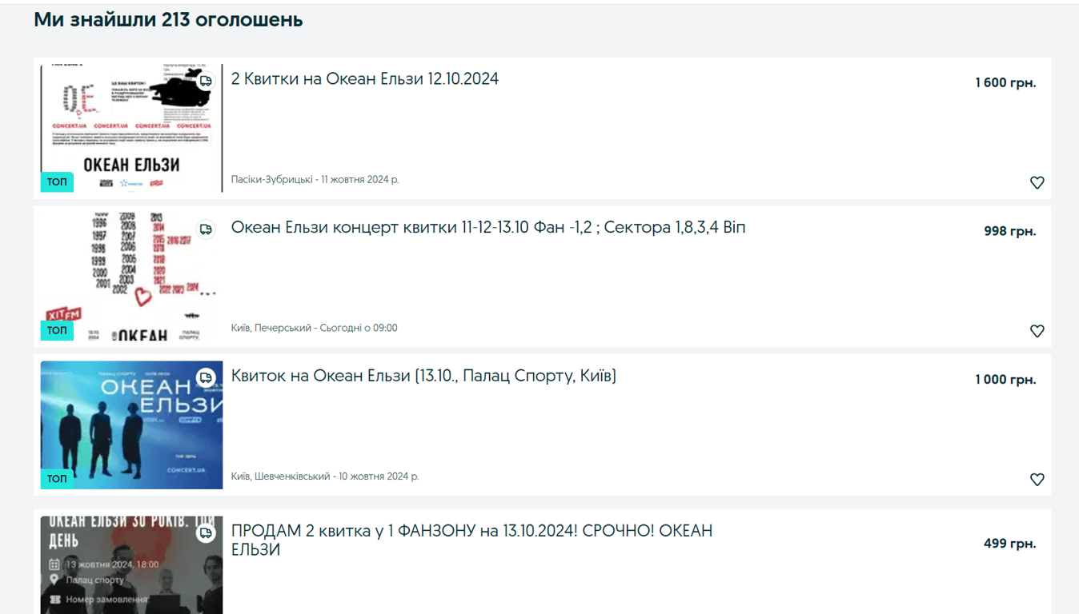This screenshot has height=614, width=1079.
Task: Save the 1 000 грн ticket listing to favorites
Action: [x=1037, y=480]
